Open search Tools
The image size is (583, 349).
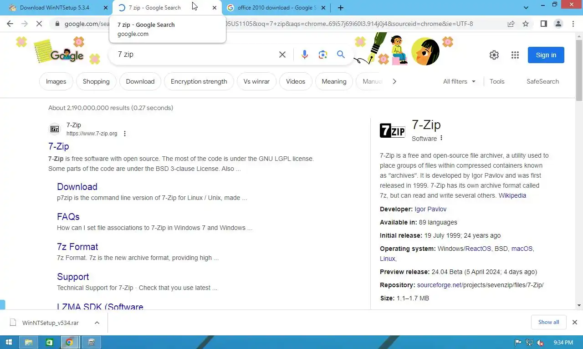click(x=497, y=81)
